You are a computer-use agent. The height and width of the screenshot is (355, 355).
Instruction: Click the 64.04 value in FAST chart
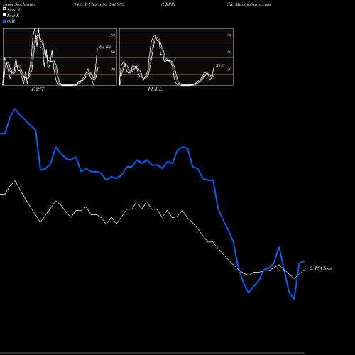coord(105,47)
